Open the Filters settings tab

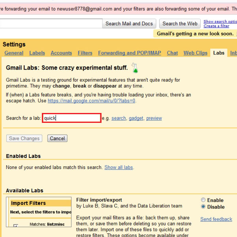tap(85, 53)
